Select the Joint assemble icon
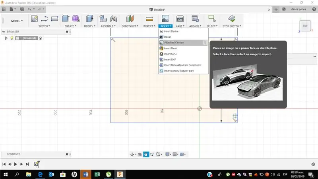318x179 pixels. coord(113,19)
